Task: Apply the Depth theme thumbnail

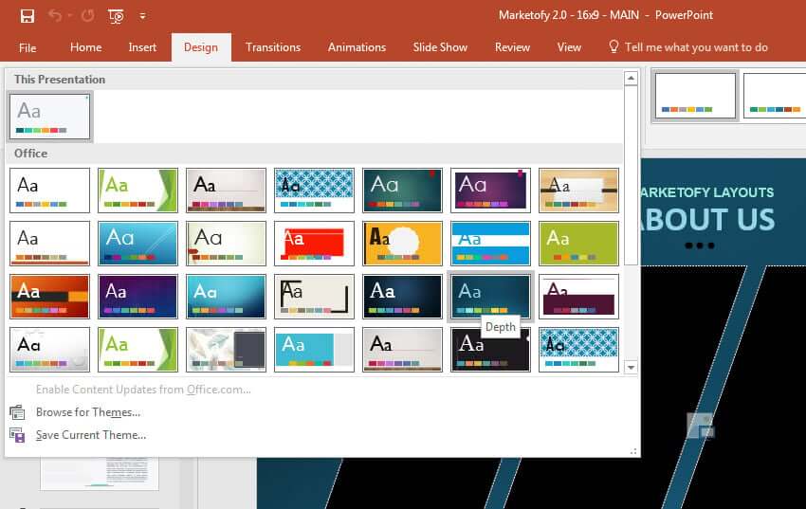Action: 490,297
